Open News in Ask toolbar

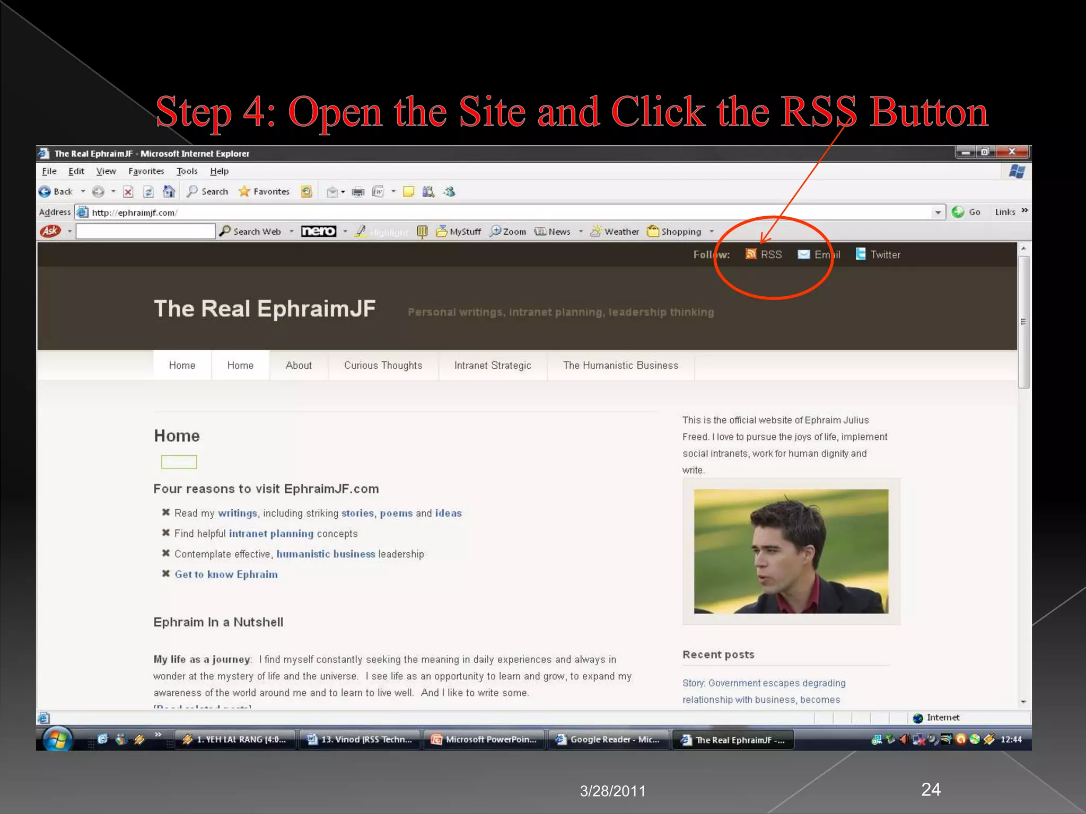(553, 232)
